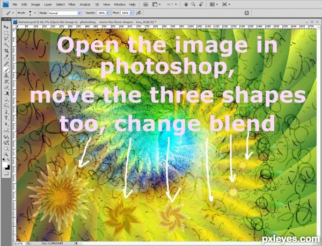Reset to default foreground and background colors

pyautogui.click(x=4, y=160)
